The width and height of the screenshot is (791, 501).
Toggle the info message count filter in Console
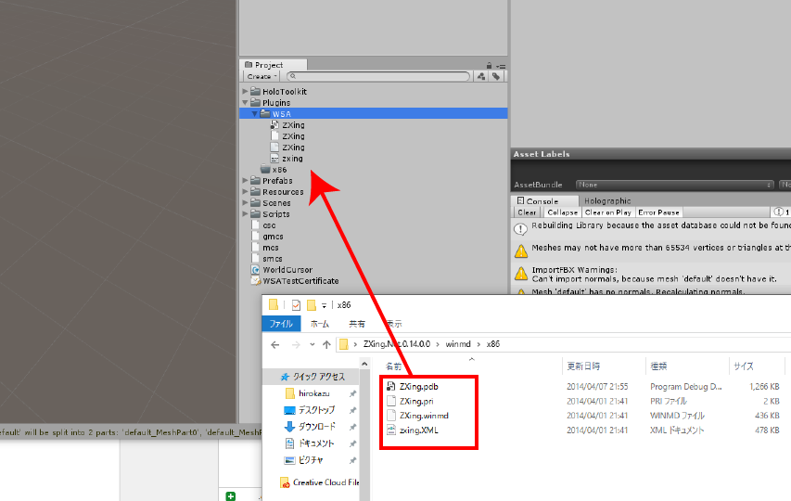click(782, 212)
